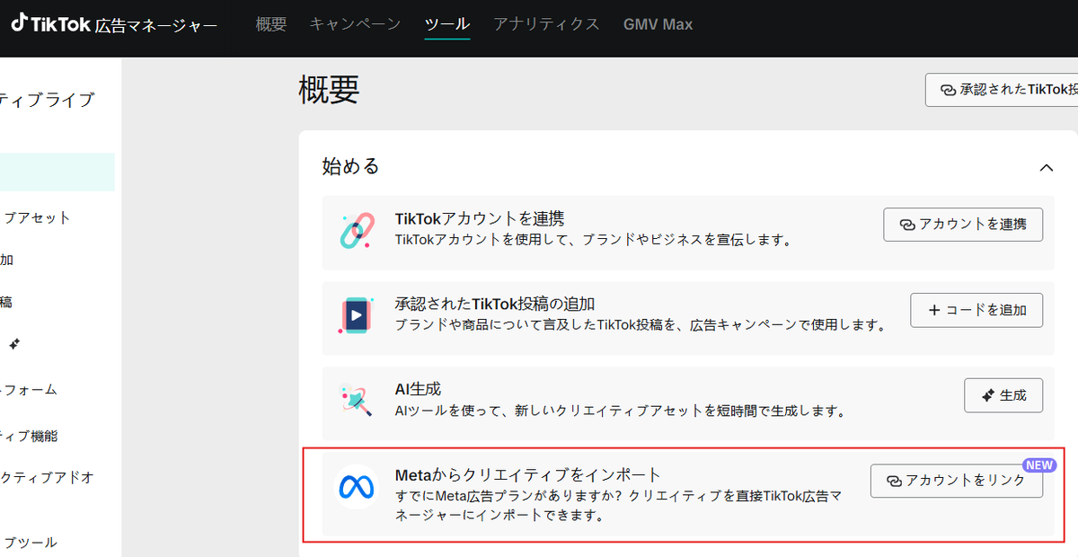The height and width of the screenshot is (557, 1078).
Task: Click the 生成 button
Action: coord(1003,394)
